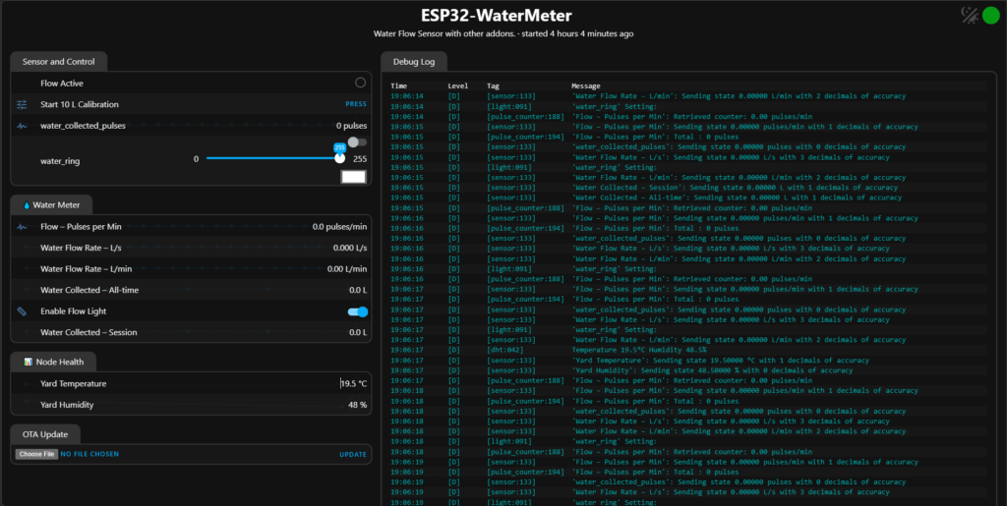The width and height of the screenshot is (1007, 506).
Task: Click the 'Water Flow Rate – L/min' label
Action: pyautogui.click(x=85, y=268)
